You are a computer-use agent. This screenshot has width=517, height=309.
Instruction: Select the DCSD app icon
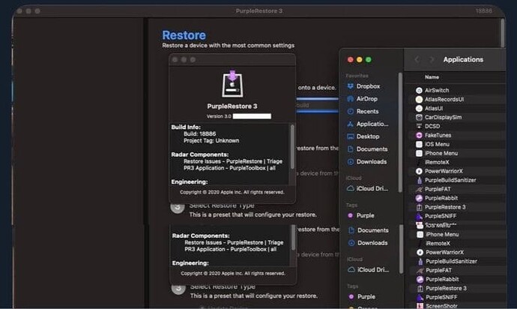(x=419, y=126)
